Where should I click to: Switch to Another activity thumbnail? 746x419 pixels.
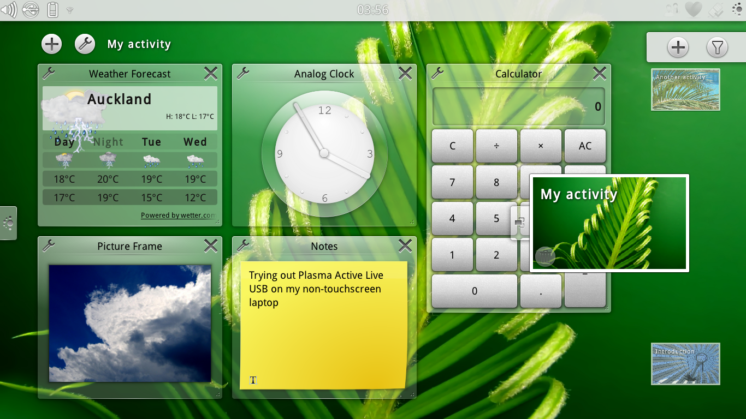tap(685, 89)
